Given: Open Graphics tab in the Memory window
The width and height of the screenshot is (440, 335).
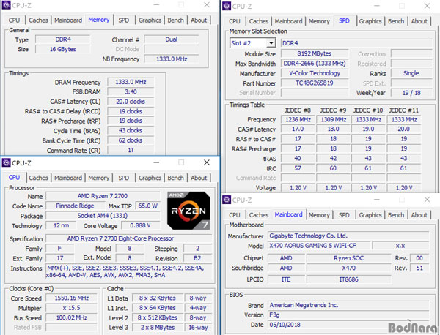Looking at the screenshot, I should click(x=150, y=20).
